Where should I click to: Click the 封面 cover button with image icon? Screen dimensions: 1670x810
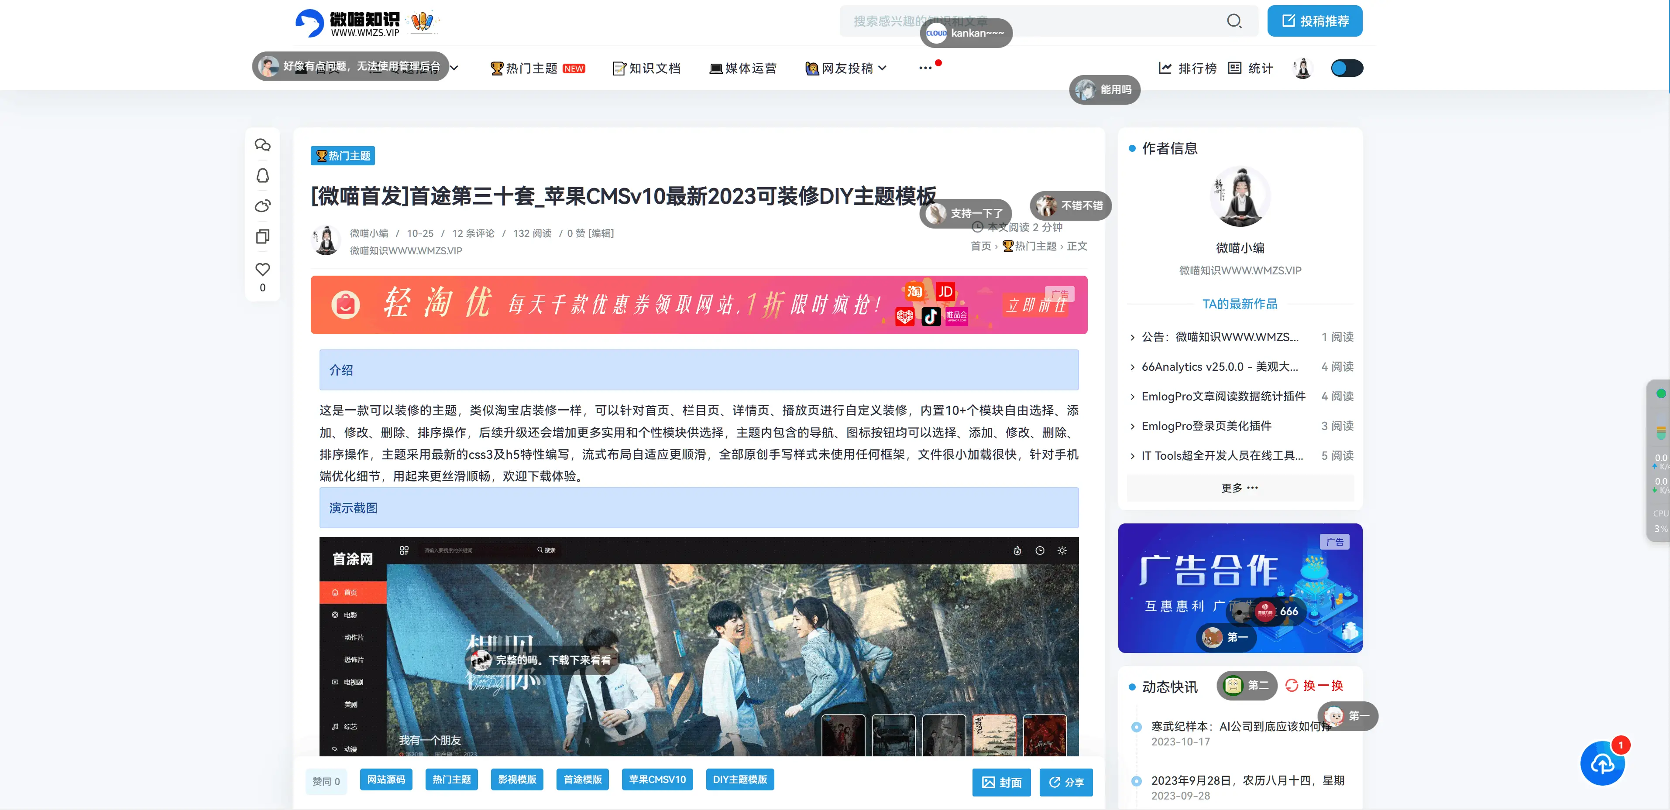point(1001,782)
